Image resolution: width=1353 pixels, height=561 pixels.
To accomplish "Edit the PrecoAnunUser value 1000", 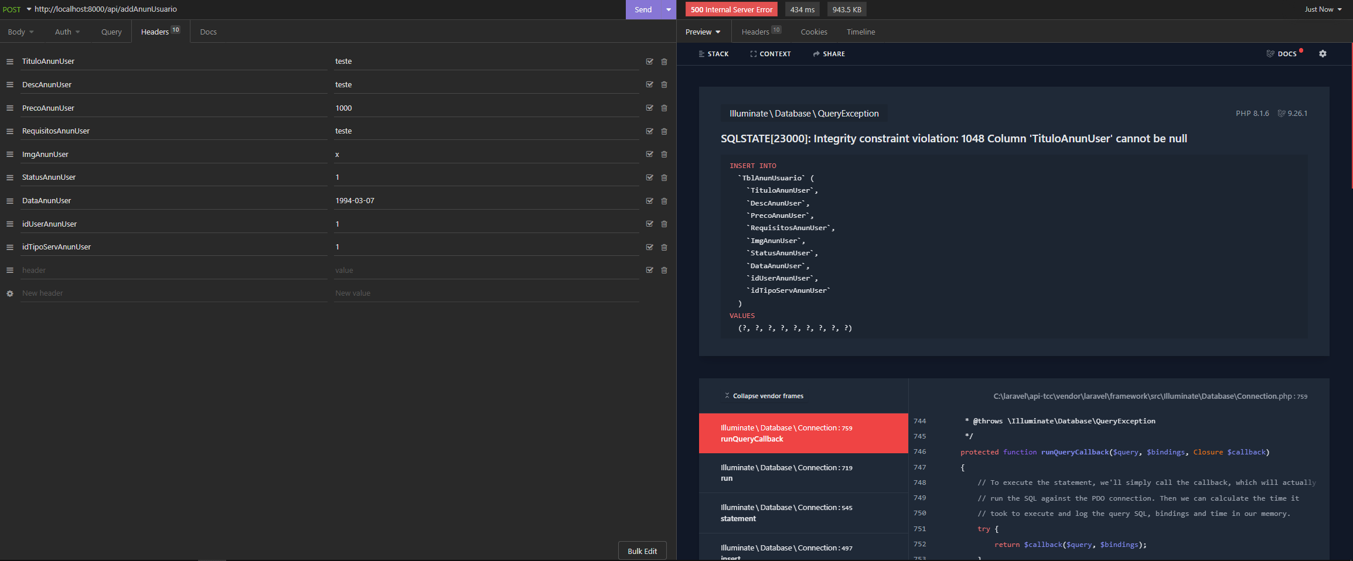I will [x=486, y=108].
